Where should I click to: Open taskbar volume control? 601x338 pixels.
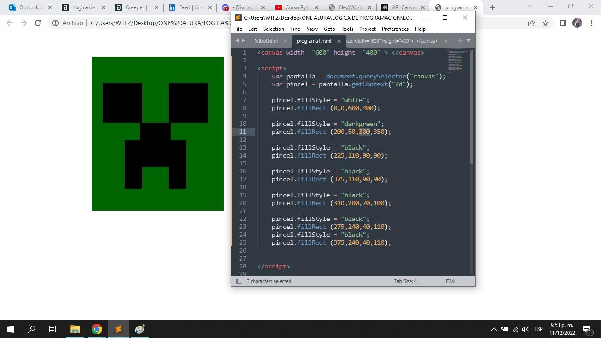point(525,329)
